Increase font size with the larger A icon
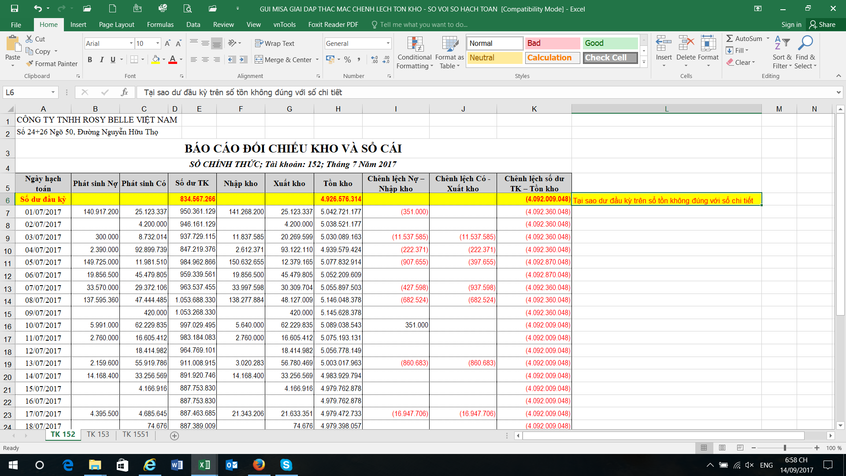Image resolution: width=846 pixels, height=476 pixels. (167, 43)
